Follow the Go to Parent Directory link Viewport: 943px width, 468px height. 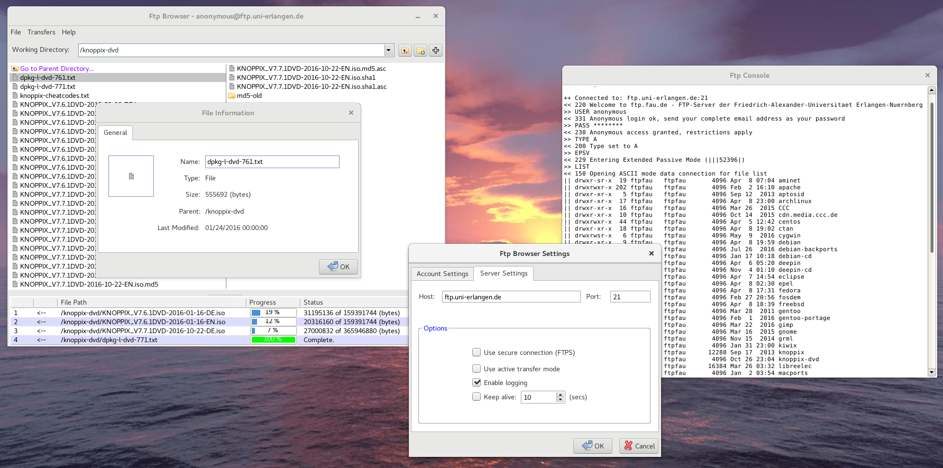[57, 69]
